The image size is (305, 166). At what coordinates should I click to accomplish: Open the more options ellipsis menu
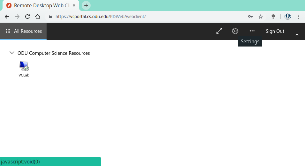252,31
